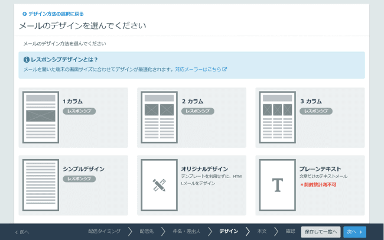Click the プレーンテキスト card title

point(320,168)
